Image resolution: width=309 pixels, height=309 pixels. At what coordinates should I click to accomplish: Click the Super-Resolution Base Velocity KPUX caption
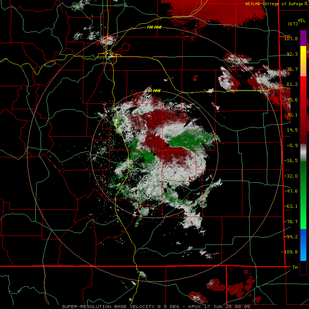pos(156,307)
